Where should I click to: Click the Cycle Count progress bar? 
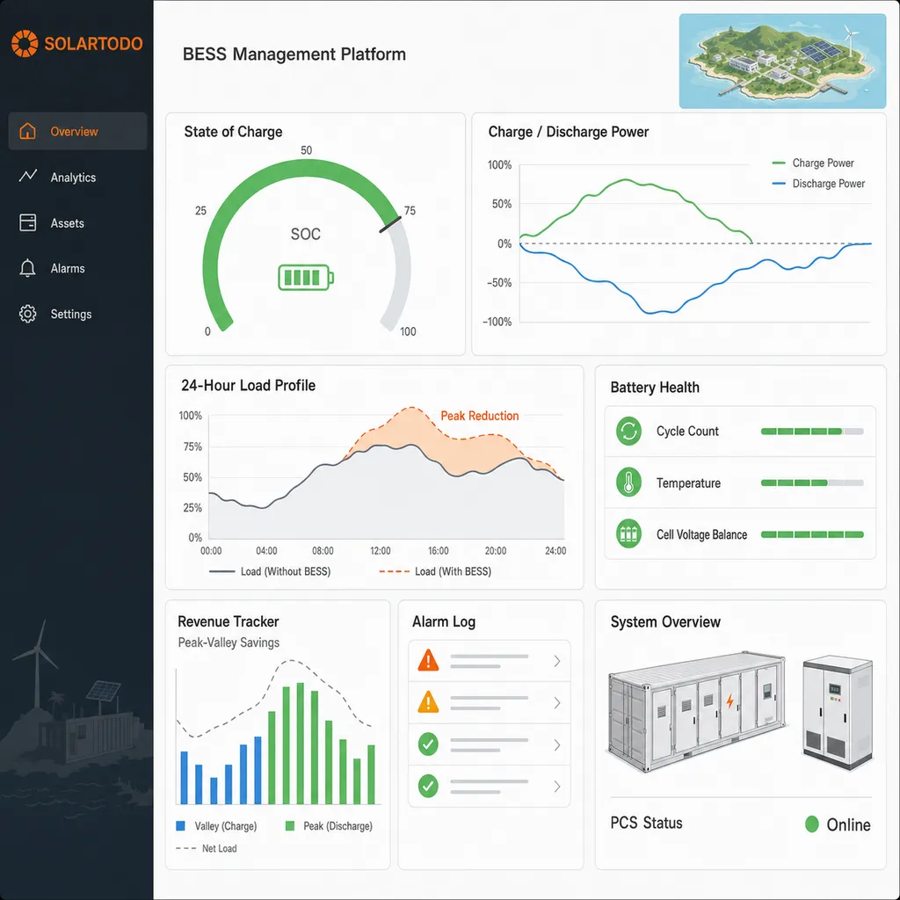811,431
